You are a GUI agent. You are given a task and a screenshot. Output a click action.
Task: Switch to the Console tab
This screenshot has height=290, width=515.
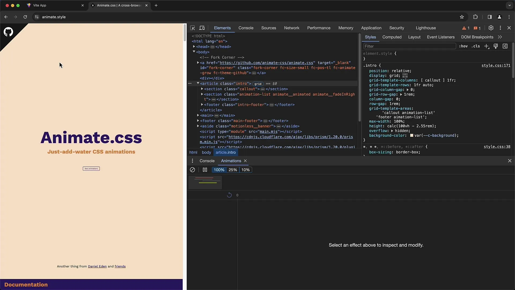[246, 28]
